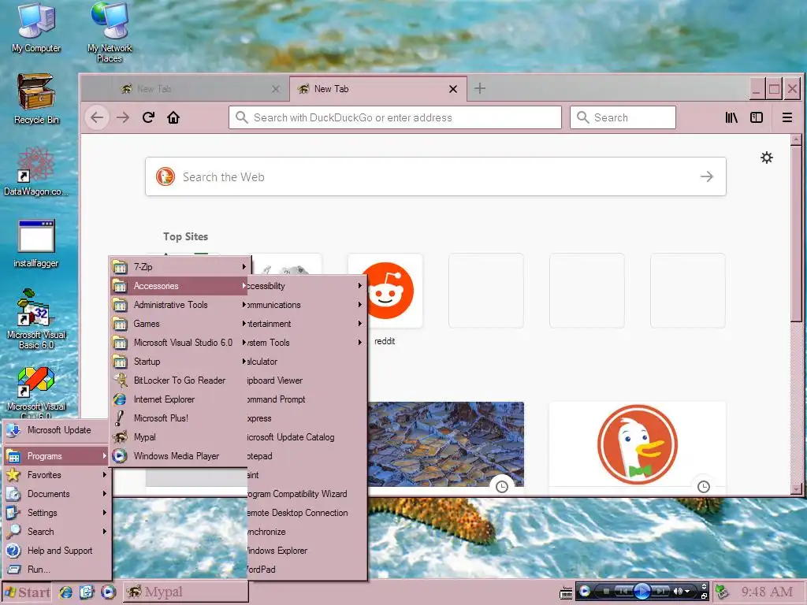Screen dimensions: 807x605
Task: Select Microsoft Visual Basic 6.0 shortcut
Action: click(x=36, y=319)
